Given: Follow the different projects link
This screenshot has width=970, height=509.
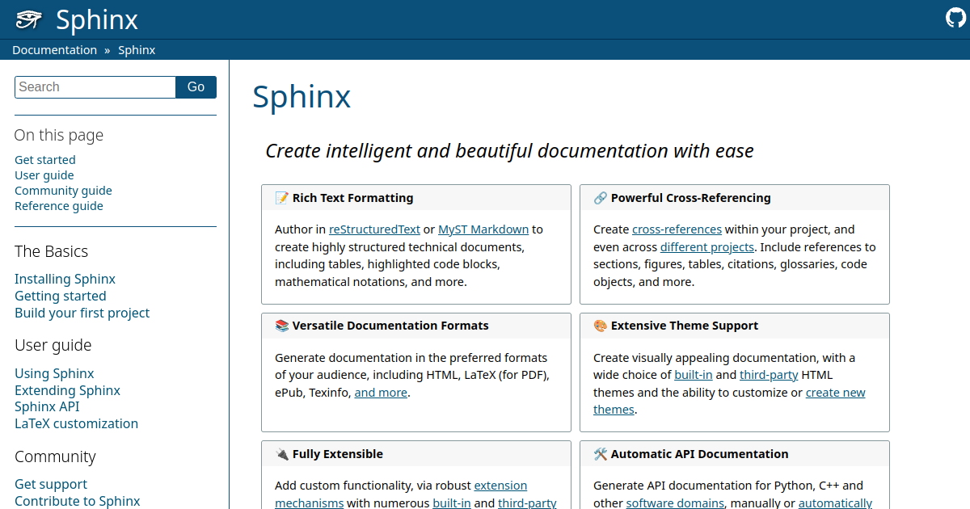Looking at the screenshot, I should [x=707, y=247].
